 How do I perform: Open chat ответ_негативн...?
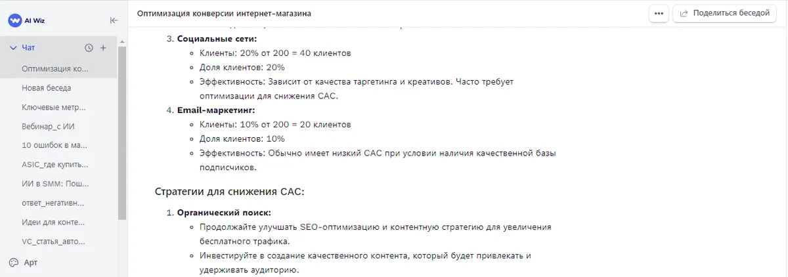pyautogui.click(x=53, y=203)
